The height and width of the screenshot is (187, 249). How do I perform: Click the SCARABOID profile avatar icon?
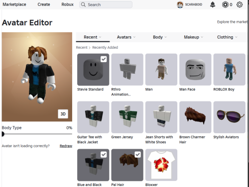[x=180, y=4]
